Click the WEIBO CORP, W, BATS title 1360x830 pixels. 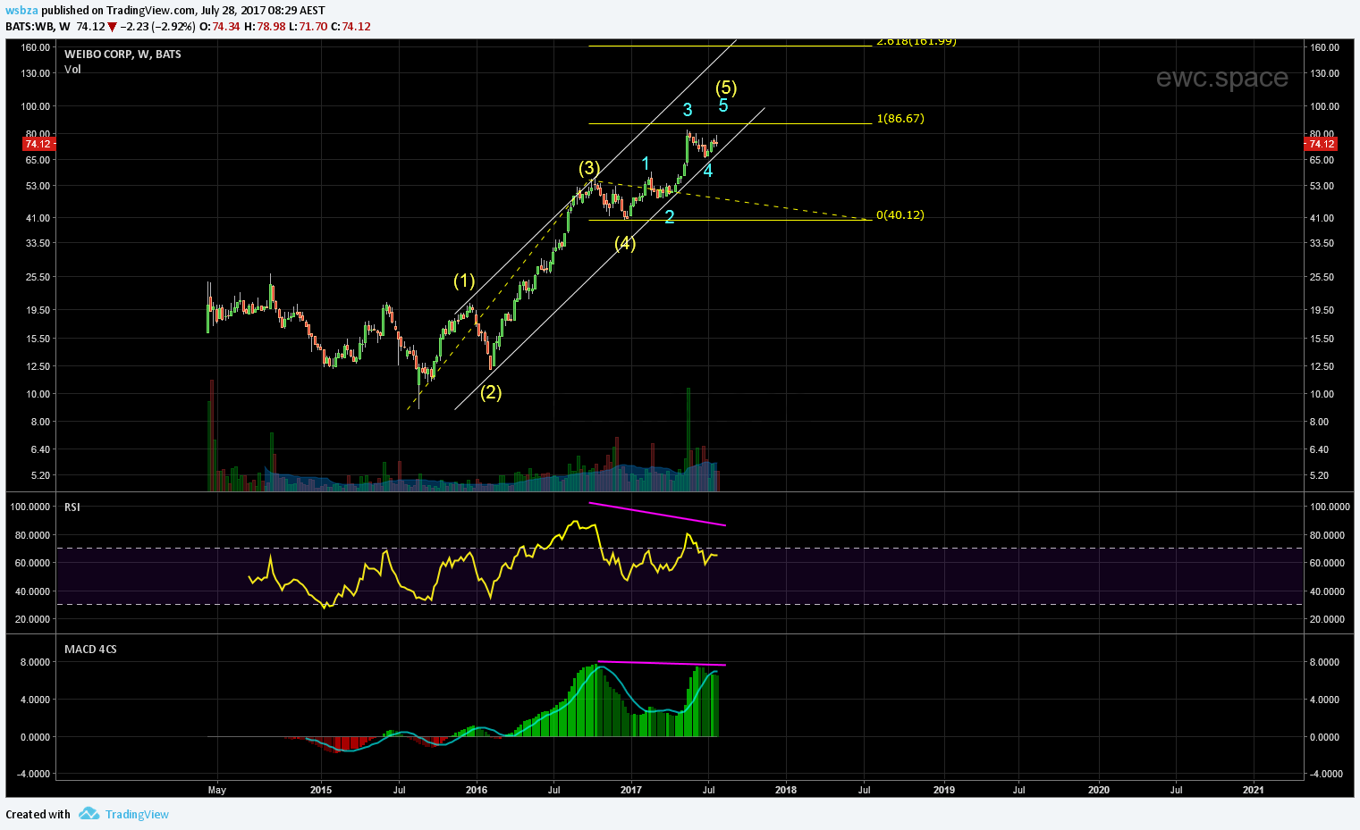122,54
